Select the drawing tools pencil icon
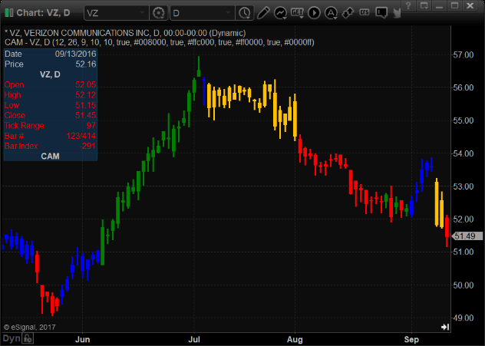Screen dimensions: 485x346 263,13
